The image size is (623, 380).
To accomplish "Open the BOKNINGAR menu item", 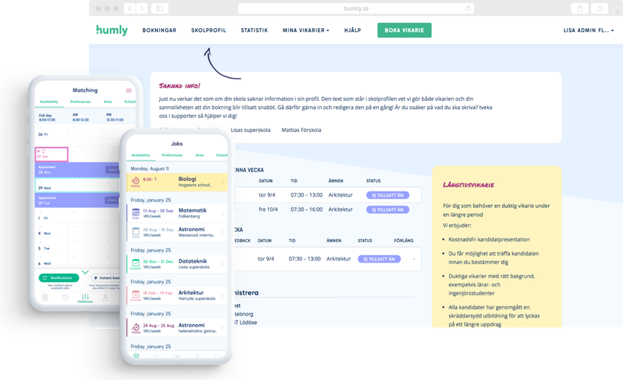I will [159, 30].
